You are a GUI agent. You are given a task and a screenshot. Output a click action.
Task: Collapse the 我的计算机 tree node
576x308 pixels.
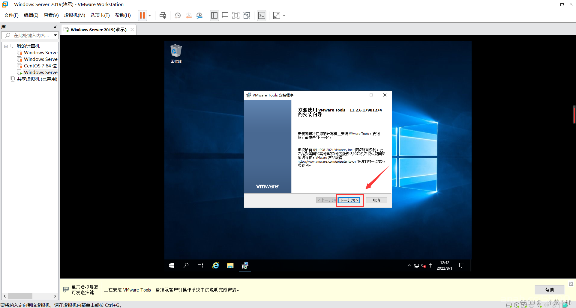pyautogui.click(x=6, y=46)
